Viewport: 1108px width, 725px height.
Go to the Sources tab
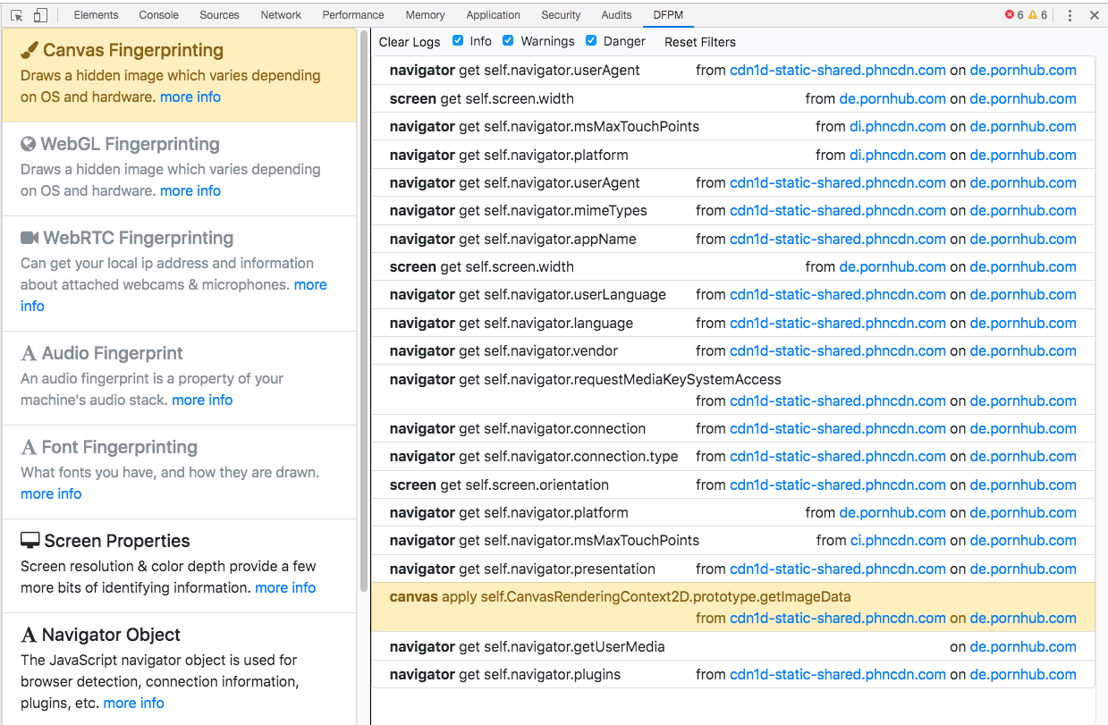pos(219,15)
